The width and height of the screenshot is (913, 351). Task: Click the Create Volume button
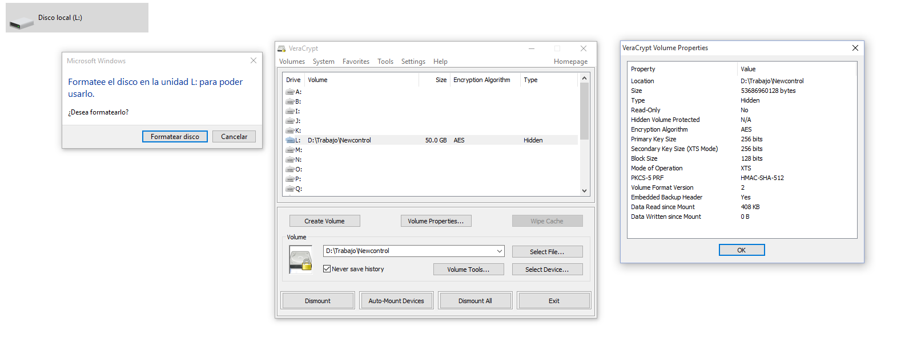[324, 221]
